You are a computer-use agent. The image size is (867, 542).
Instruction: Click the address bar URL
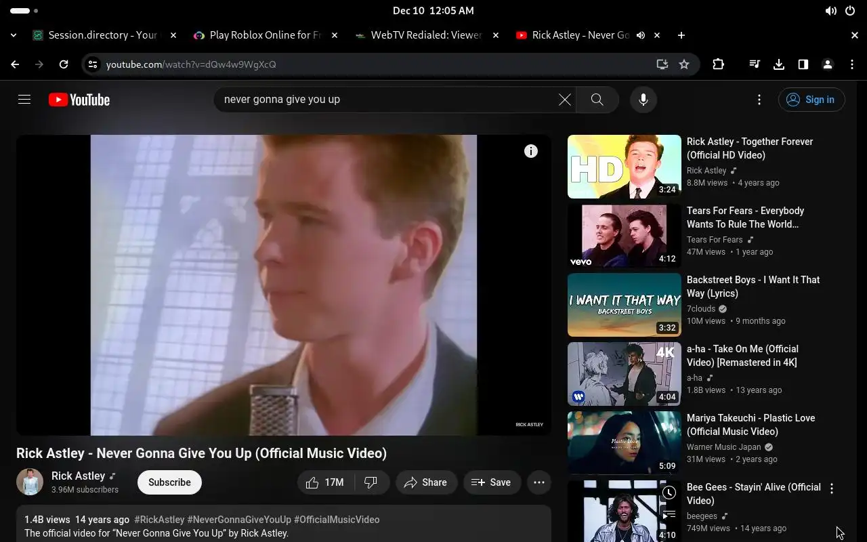191,64
